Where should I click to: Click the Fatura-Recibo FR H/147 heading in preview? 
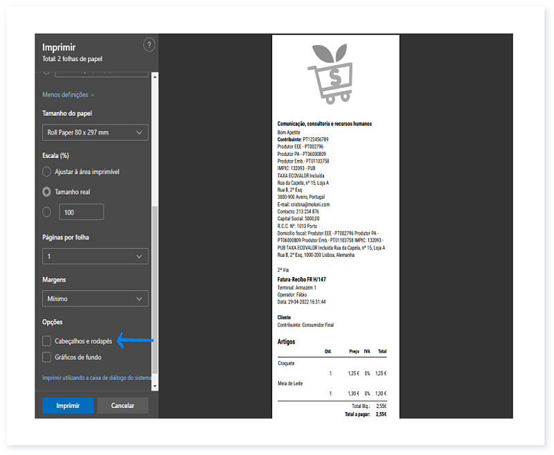click(x=301, y=280)
